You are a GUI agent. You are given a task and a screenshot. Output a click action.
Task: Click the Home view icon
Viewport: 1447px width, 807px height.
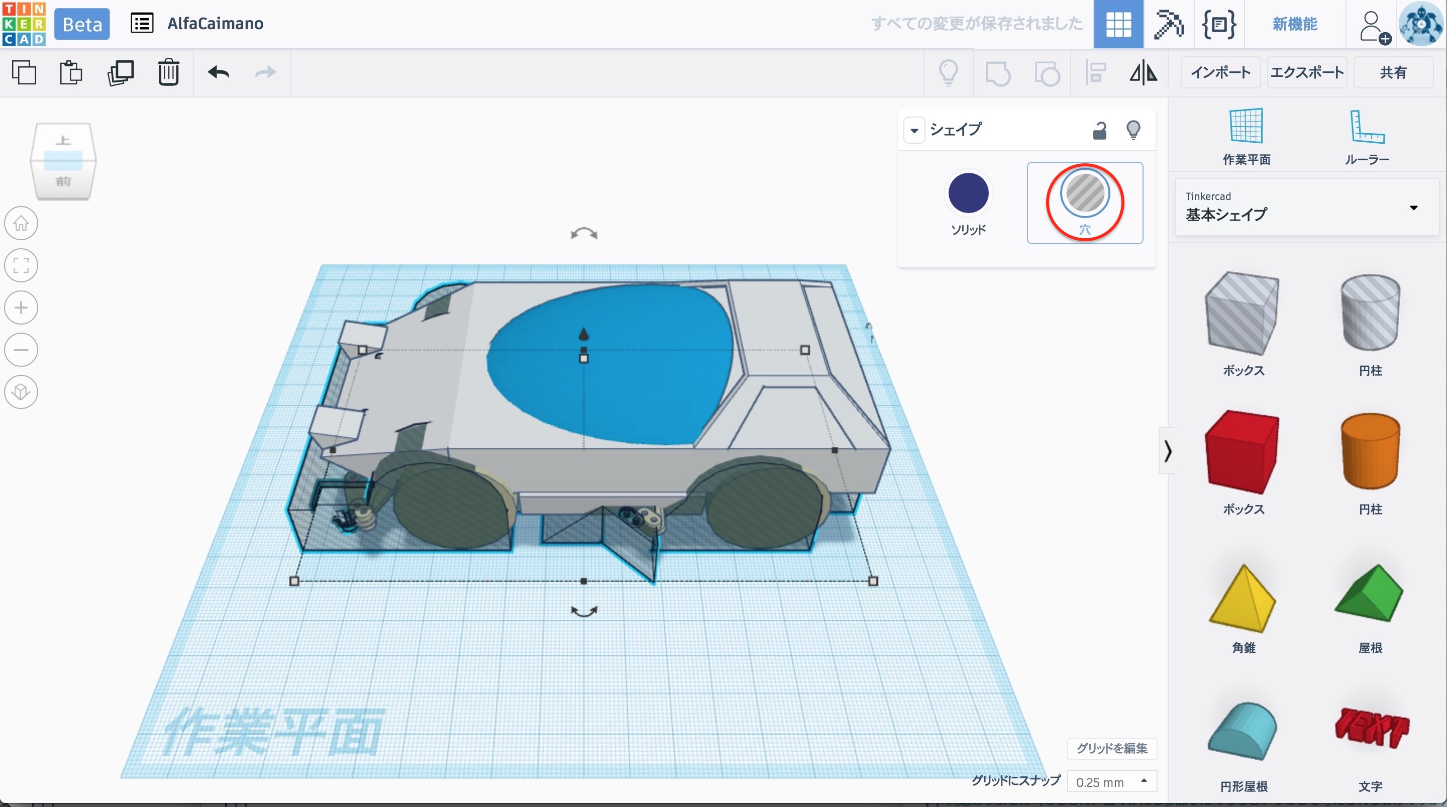21,224
